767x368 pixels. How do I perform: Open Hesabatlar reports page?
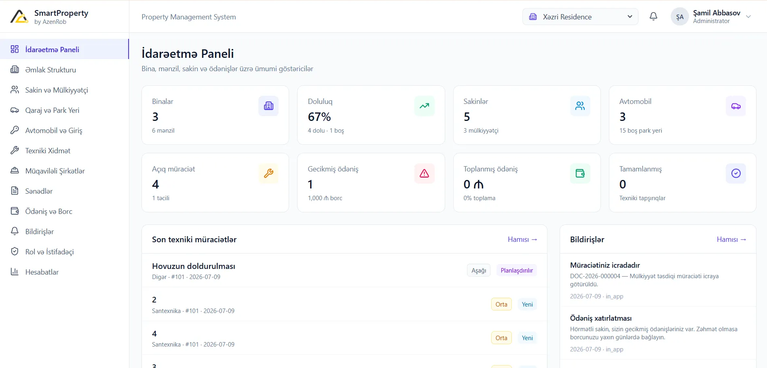tap(64, 272)
